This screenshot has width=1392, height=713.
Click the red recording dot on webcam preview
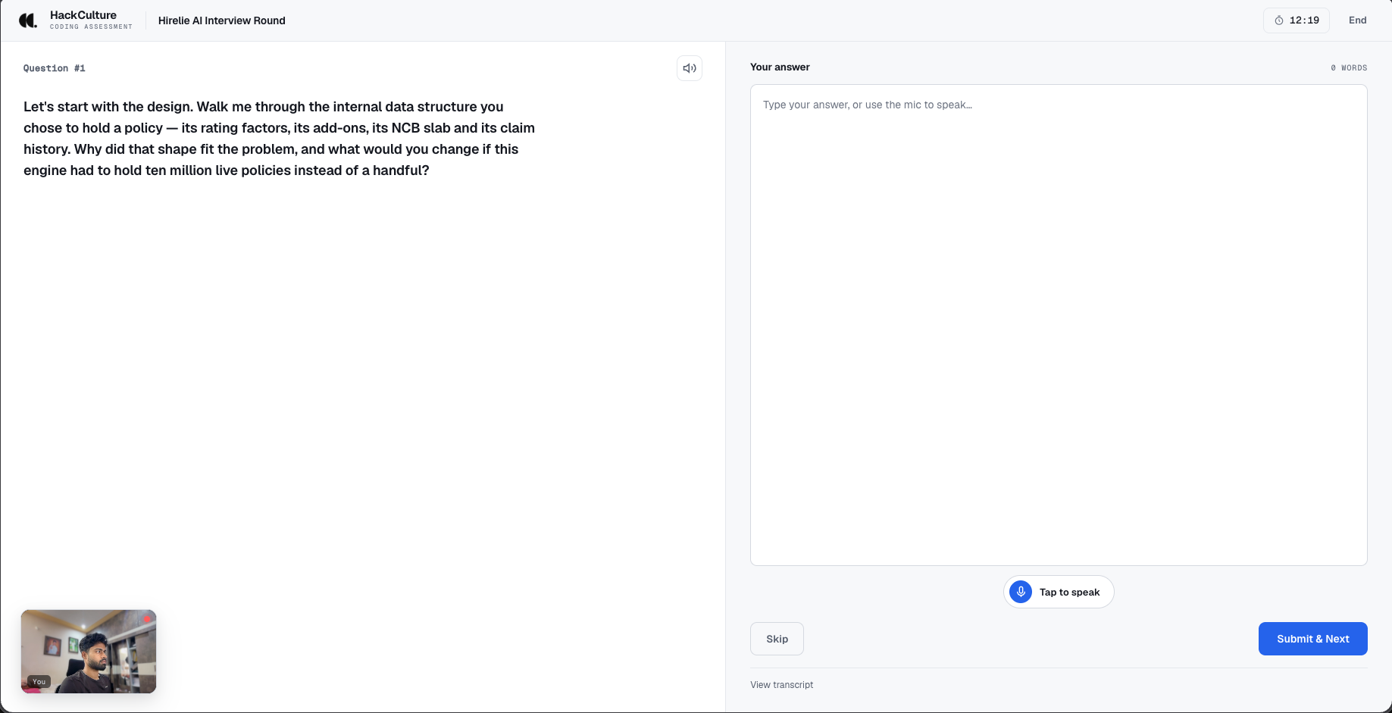tap(146, 619)
